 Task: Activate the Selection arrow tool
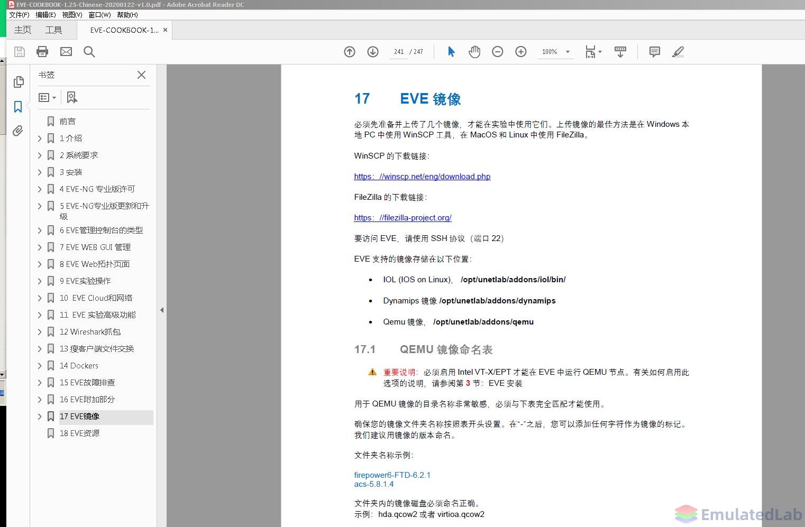tap(451, 52)
